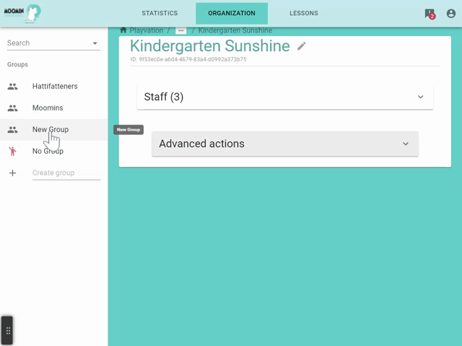Click the Kindergarten Sunshine page title
The height and width of the screenshot is (346, 462).
click(x=210, y=46)
